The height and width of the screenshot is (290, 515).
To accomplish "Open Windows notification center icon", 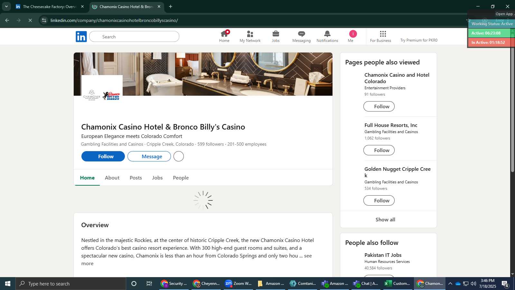I will click(505, 284).
